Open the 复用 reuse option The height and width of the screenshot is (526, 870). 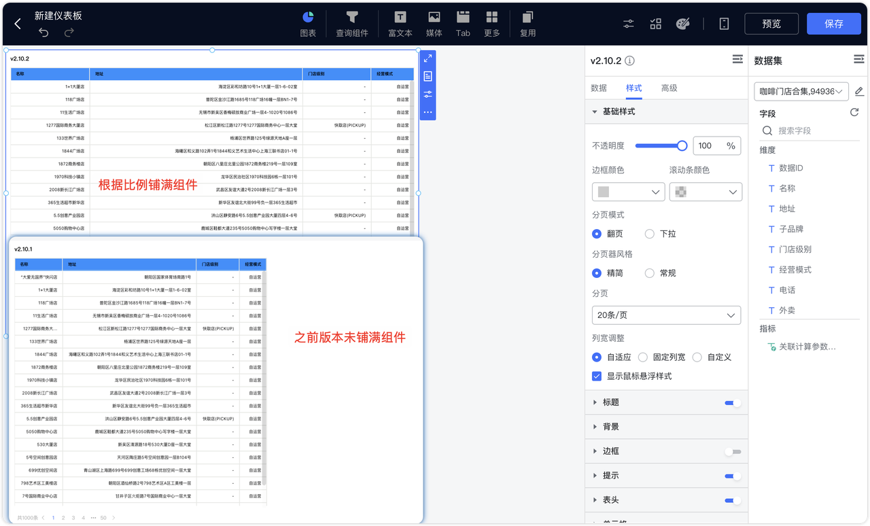point(528,24)
